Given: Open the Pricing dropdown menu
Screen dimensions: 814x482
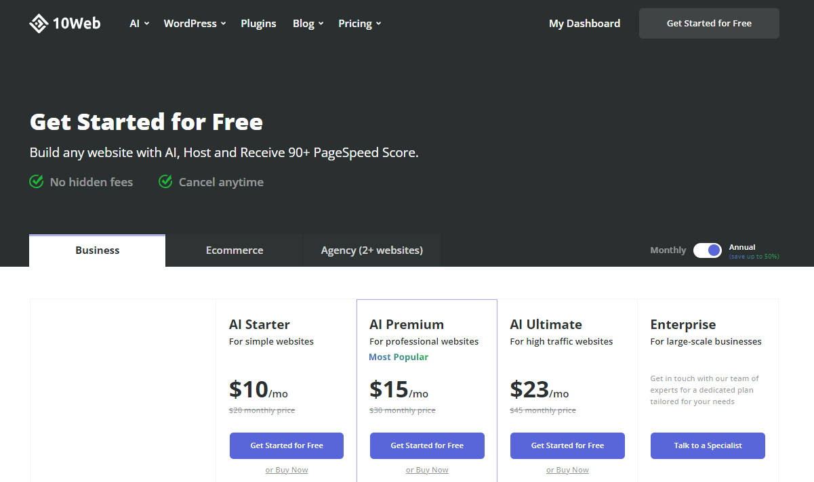Looking at the screenshot, I should (x=360, y=24).
